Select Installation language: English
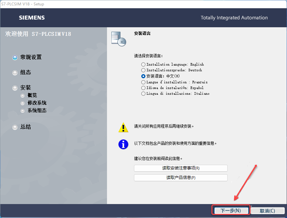The image size is (287, 218). pos(143,64)
